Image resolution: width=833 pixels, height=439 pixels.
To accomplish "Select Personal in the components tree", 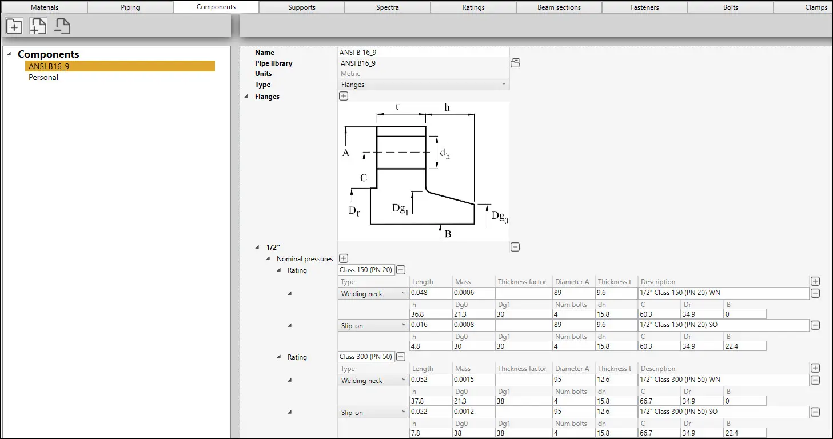I will click(x=43, y=77).
